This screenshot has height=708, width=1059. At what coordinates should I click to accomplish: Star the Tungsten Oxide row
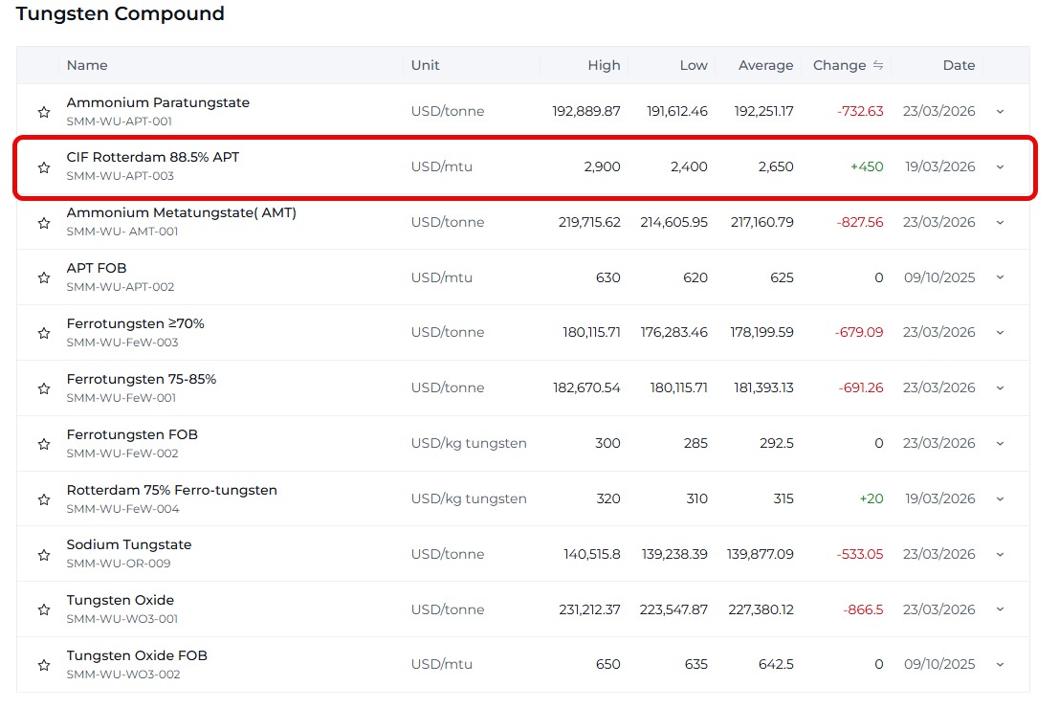point(44,609)
